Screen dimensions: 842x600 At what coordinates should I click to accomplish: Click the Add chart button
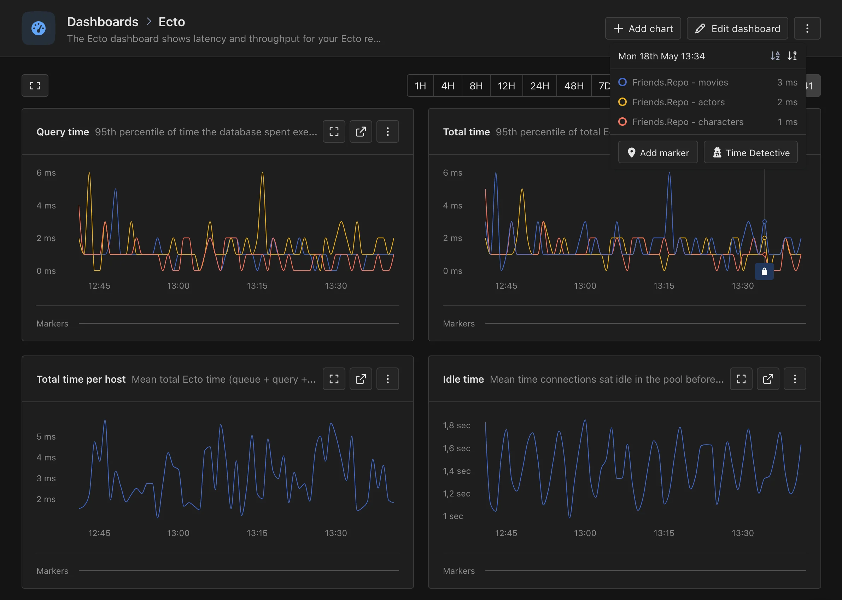coord(643,29)
